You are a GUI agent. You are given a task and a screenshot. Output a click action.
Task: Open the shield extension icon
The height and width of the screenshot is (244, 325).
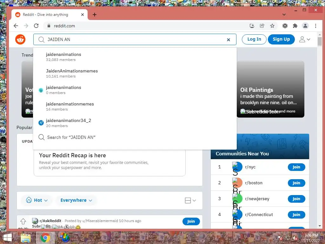[x=285, y=26]
